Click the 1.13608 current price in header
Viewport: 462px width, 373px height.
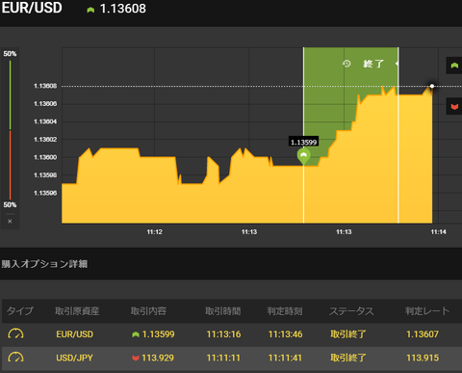click(123, 9)
